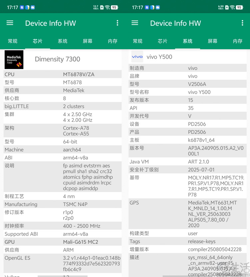Viewport: 250px width, 277px height.
Task: Open 内存 tab in right screen
Action: [237, 41]
